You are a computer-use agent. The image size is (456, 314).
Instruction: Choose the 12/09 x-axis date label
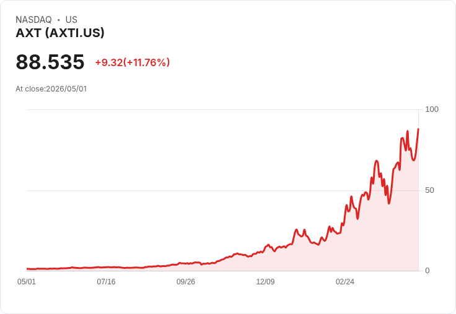pos(265,281)
